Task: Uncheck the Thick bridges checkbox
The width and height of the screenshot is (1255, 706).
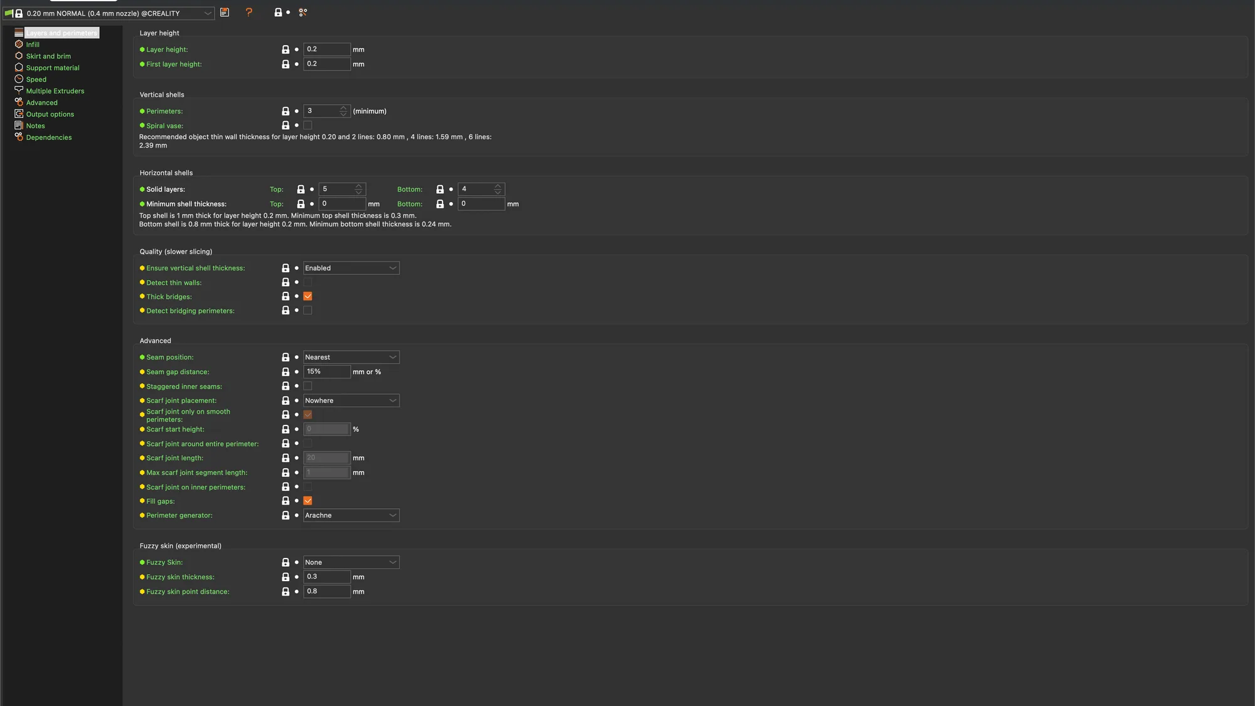Action: click(307, 296)
